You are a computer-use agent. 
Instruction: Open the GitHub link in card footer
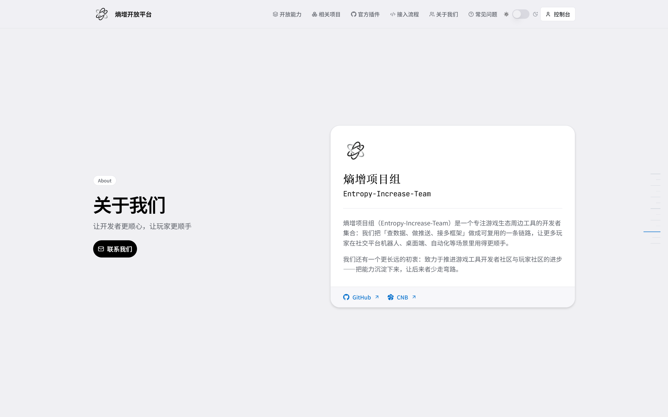click(361, 297)
